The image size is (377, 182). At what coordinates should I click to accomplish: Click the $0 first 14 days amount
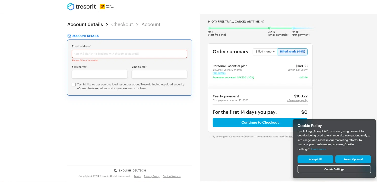304,112
